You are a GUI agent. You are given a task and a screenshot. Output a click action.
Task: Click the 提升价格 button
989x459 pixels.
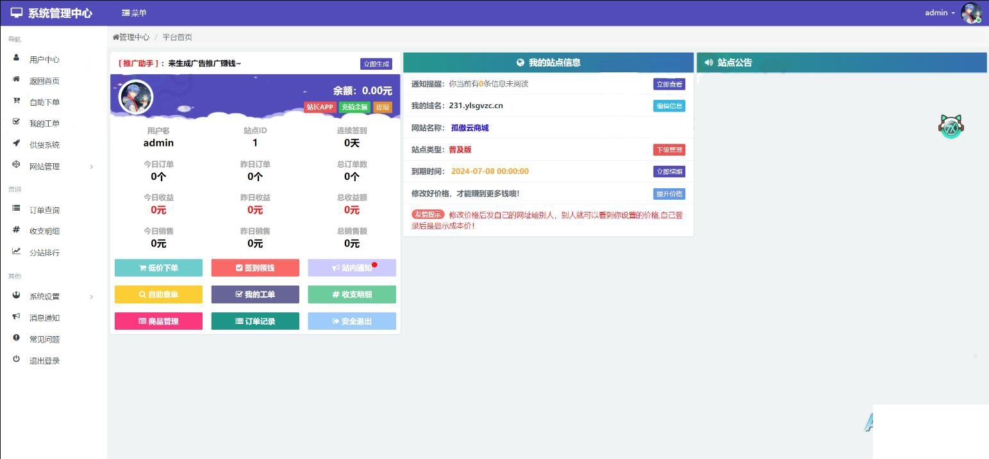click(669, 193)
